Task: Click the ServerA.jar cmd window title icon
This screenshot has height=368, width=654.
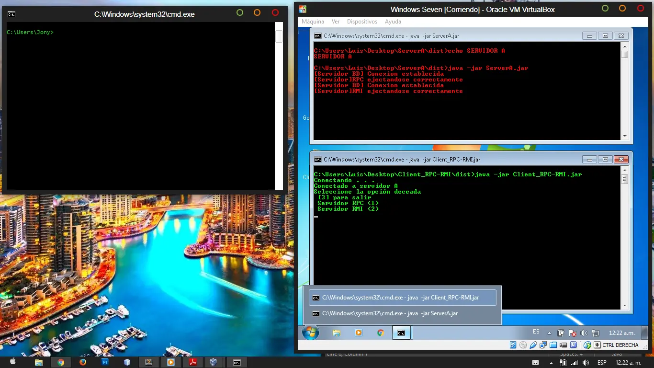Action: (x=317, y=35)
